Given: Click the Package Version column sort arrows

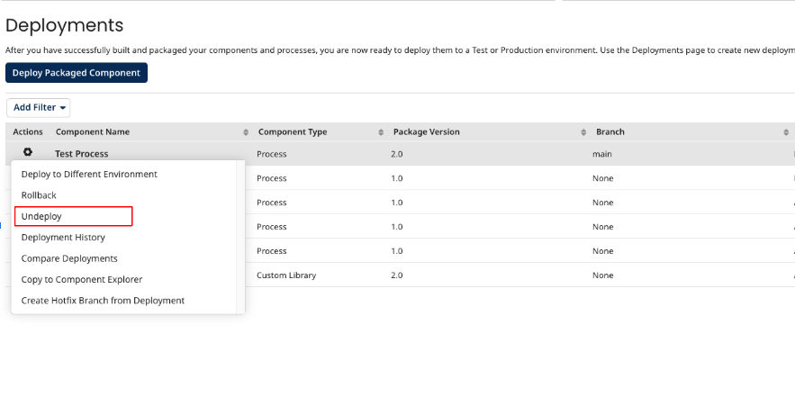Looking at the screenshot, I should (583, 132).
